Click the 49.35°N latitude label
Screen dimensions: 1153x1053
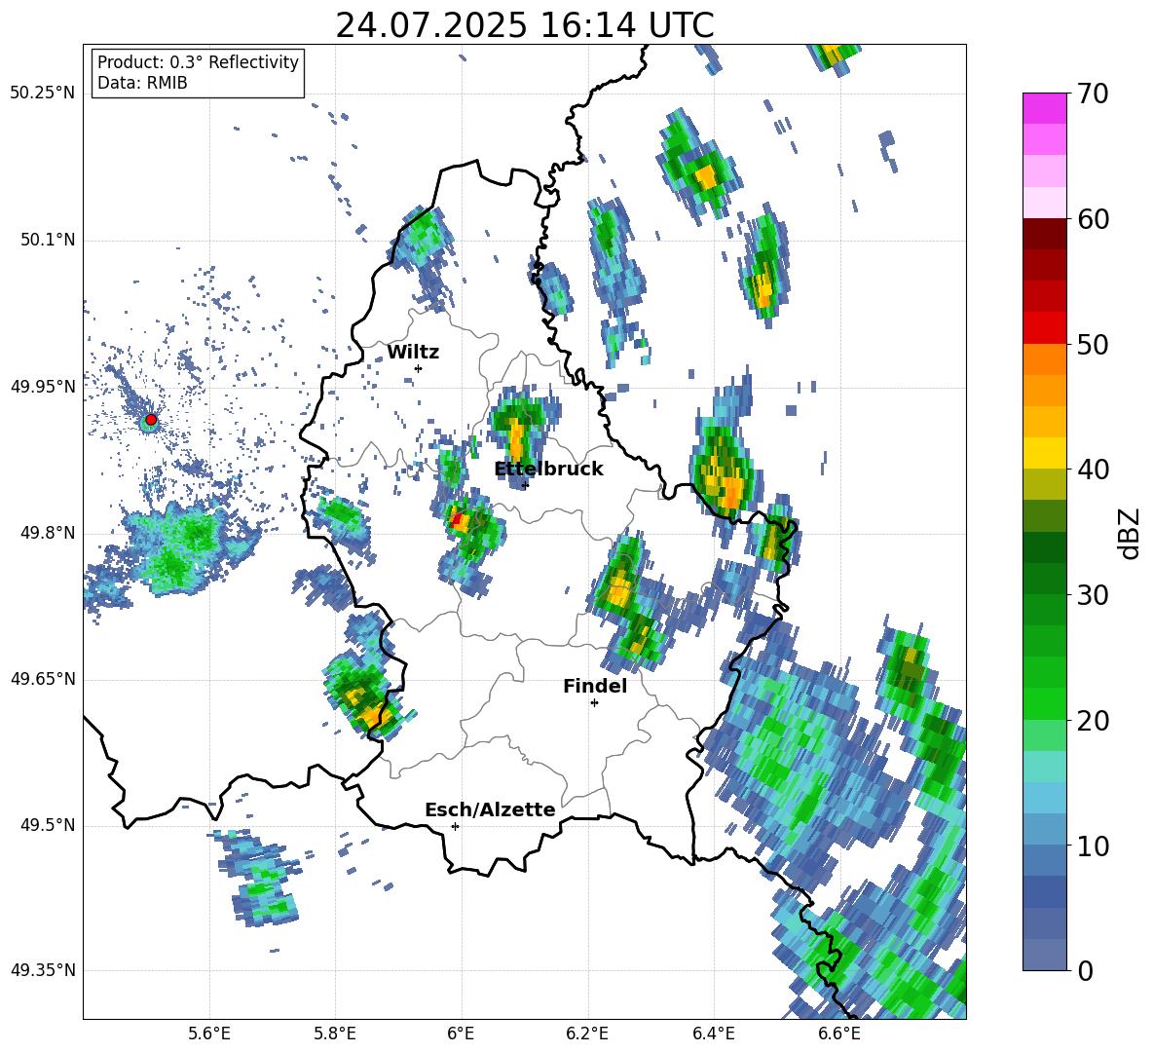coord(43,970)
